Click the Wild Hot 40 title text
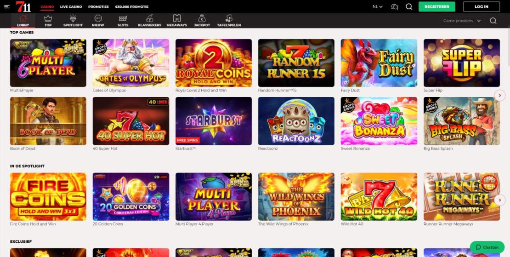This screenshot has width=510, height=257. pyautogui.click(x=352, y=224)
